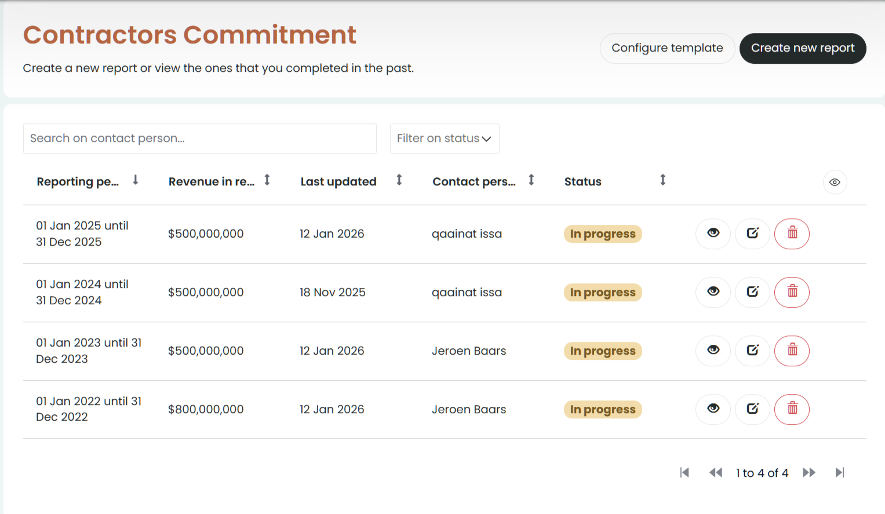Sort by Status arrow
Image resolution: width=885 pixels, height=514 pixels.
pyautogui.click(x=663, y=180)
